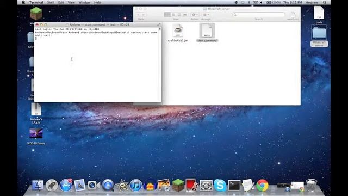Open the Edit menu

[x=61, y=2]
